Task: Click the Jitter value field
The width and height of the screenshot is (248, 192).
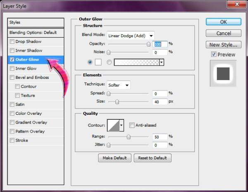Action: (160, 145)
